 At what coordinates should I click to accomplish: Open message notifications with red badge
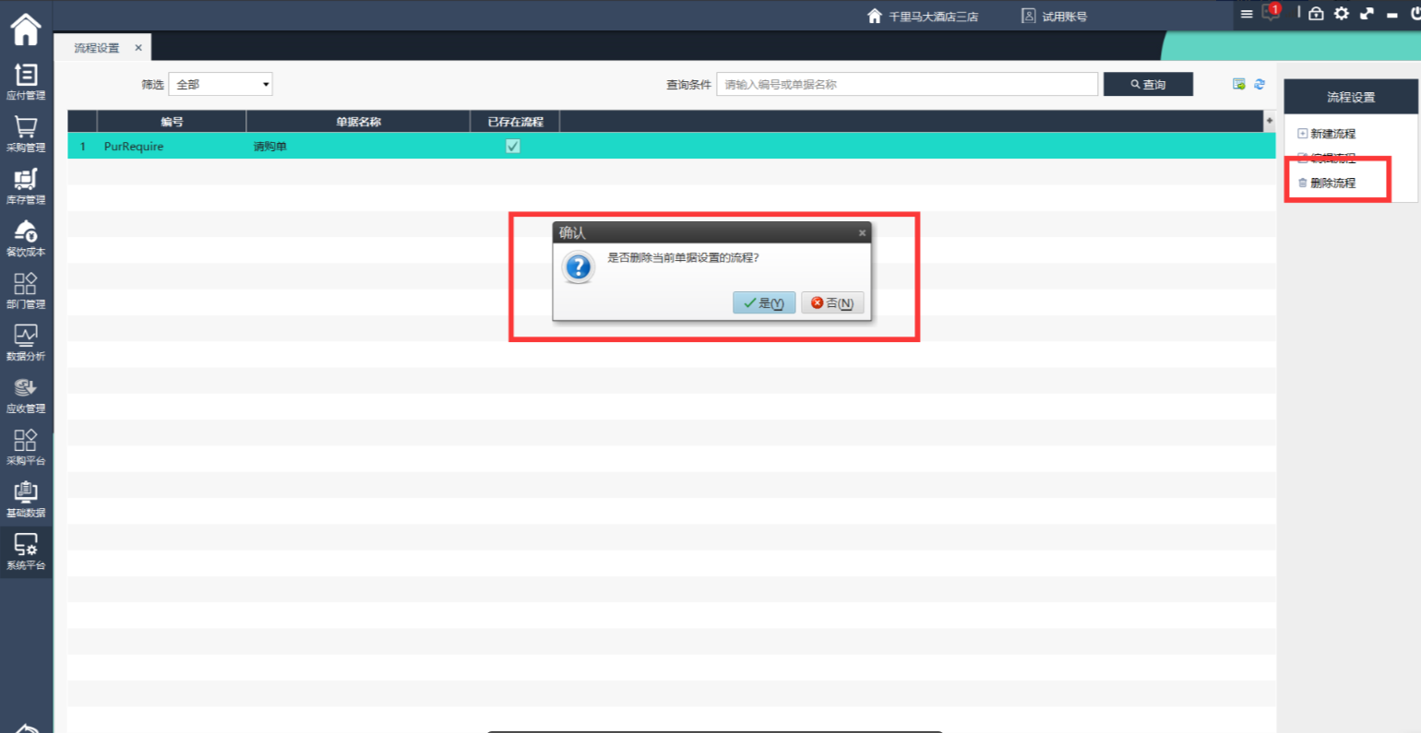(x=1272, y=13)
